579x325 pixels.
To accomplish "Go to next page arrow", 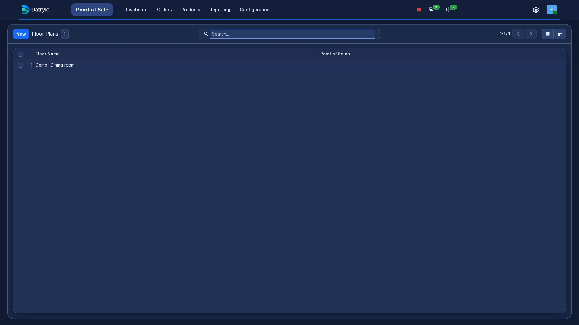I will coord(531,34).
